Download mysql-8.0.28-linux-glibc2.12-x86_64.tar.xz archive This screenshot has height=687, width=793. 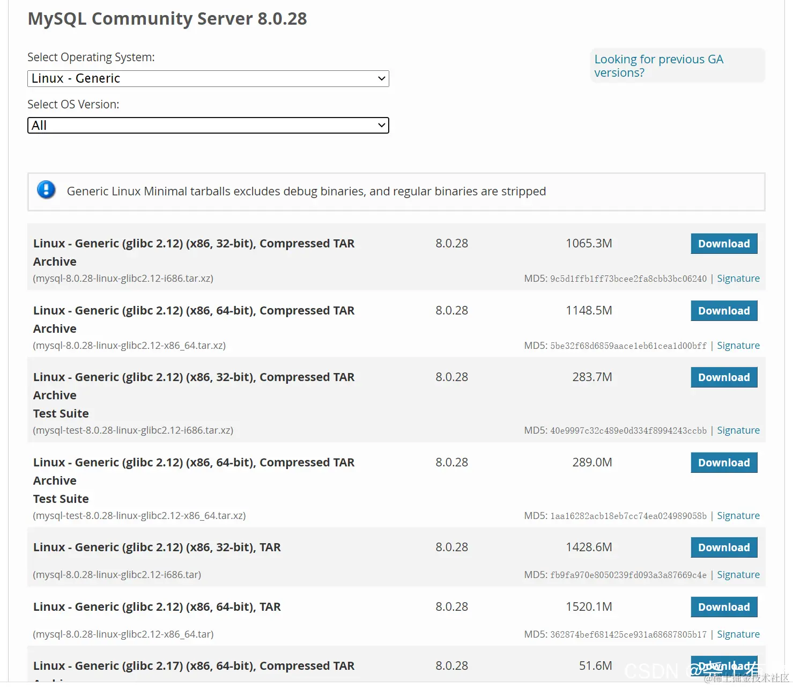[724, 311]
